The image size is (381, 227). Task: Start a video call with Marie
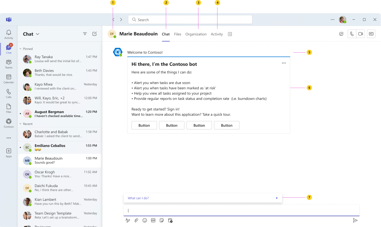pos(360,34)
